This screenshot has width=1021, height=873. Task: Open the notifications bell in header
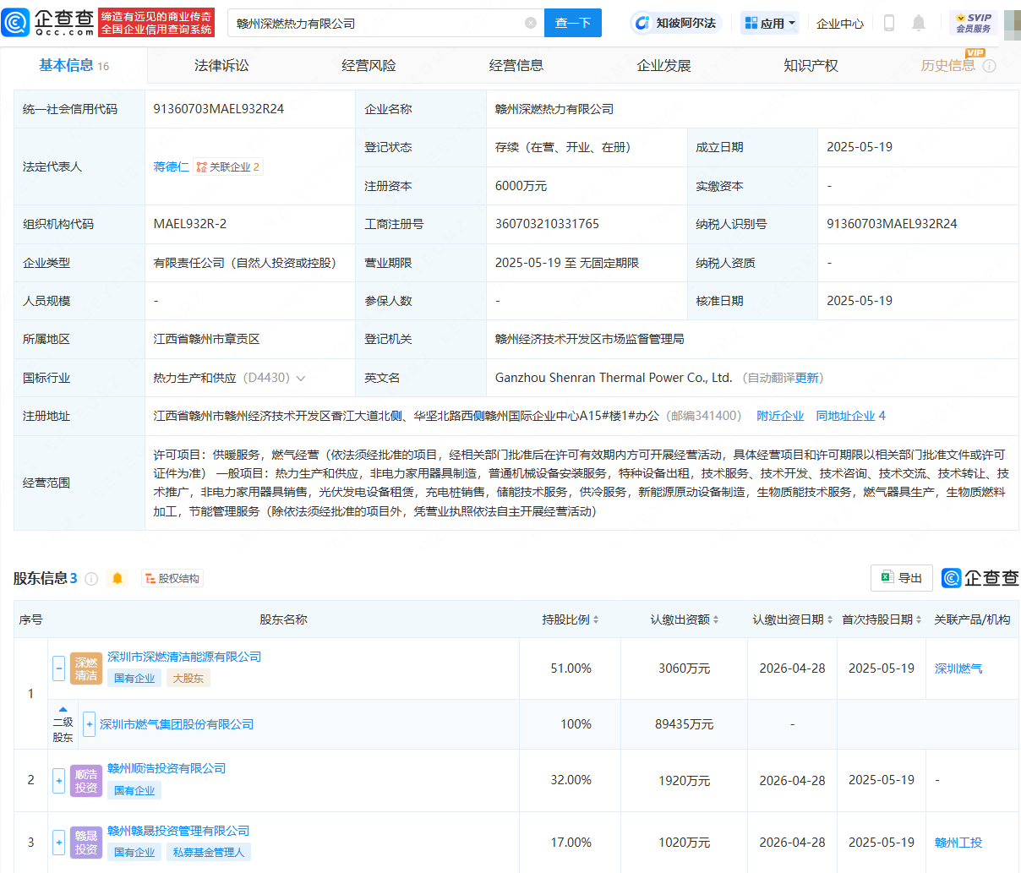click(919, 24)
